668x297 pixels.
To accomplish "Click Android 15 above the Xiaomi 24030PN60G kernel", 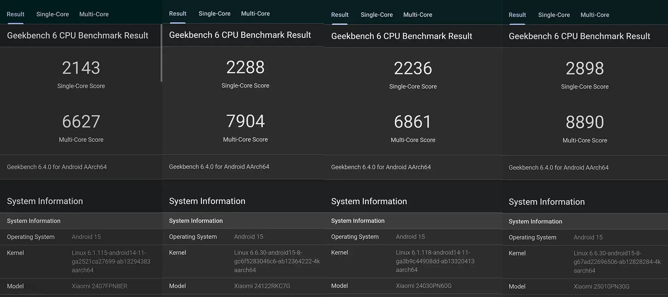I will [x=410, y=237].
